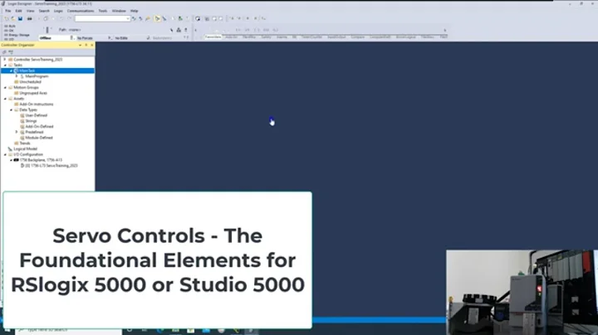Collapse the Motion Groups folder
The image size is (598, 335).
5,88
